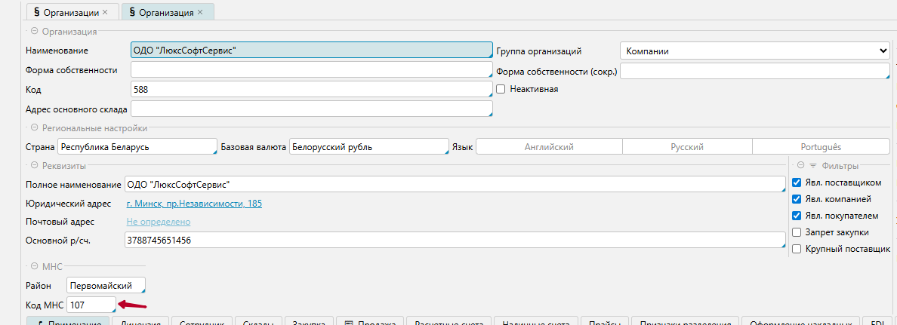Tick the Запрет закупки checkbox

click(797, 232)
